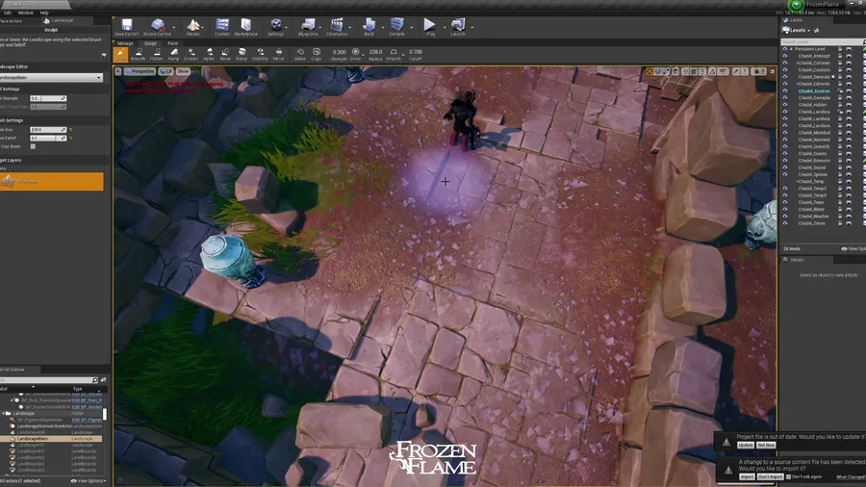Open Source Control from the toolbar

(158, 27)
